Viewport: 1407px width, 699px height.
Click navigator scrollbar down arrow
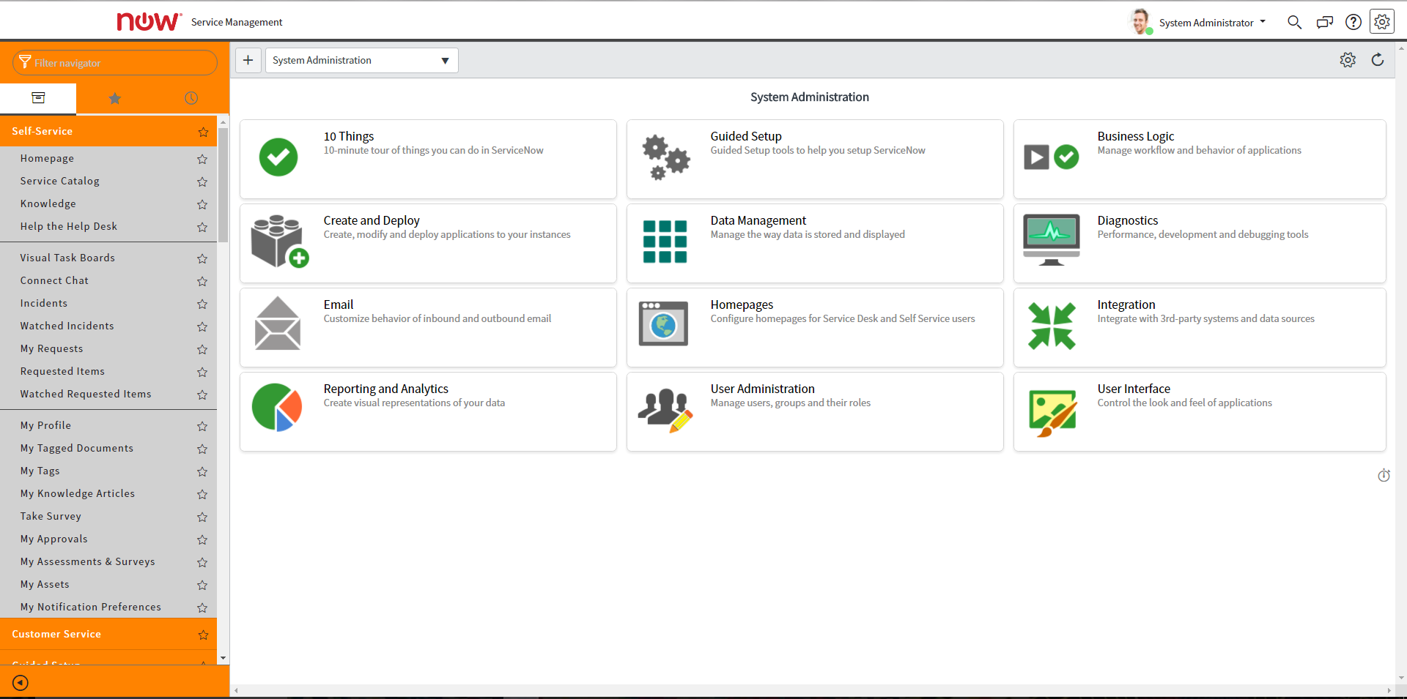coord(223,658)
